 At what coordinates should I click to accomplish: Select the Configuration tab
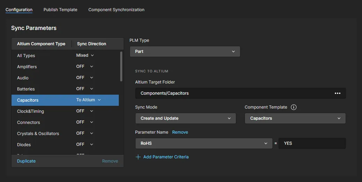(x=19, y=10)
